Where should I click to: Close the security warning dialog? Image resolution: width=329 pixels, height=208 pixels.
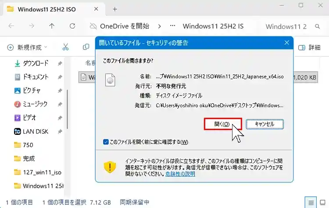click(x=286, y=43)
